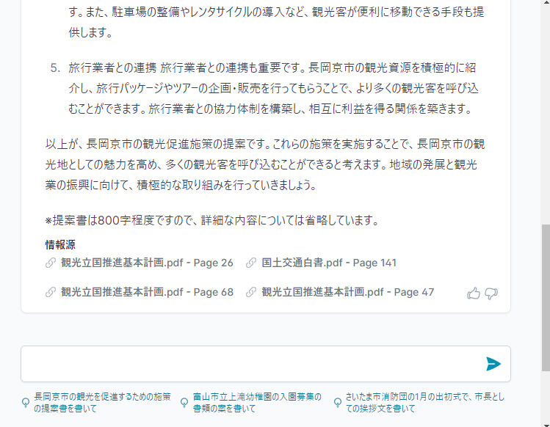The width and height of the screenshot is (550, 427).
Task: Select suggestion 長岡京市の観光を促進するための施策の提案書を書いて
Action: point(102,403)
